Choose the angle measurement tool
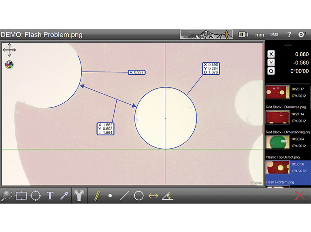This screenshot has height=232, width=311. coord(167,196)
